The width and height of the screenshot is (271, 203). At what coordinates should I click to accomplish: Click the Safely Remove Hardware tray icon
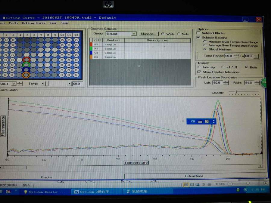tap(238, 190)
